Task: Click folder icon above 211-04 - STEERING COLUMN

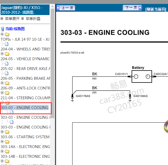Action: coord(7,93)
